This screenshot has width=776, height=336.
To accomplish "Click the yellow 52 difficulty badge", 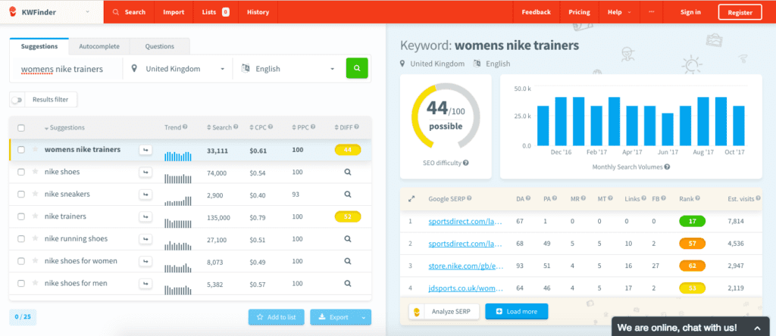I will 348,216.
